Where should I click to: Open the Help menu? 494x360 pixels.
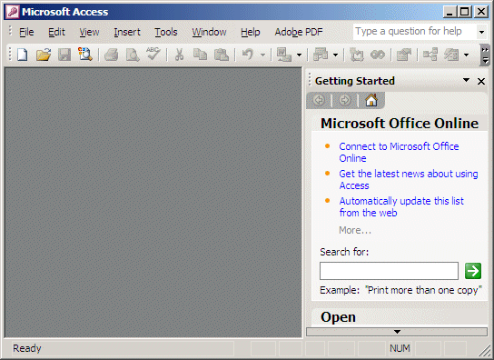251,32
